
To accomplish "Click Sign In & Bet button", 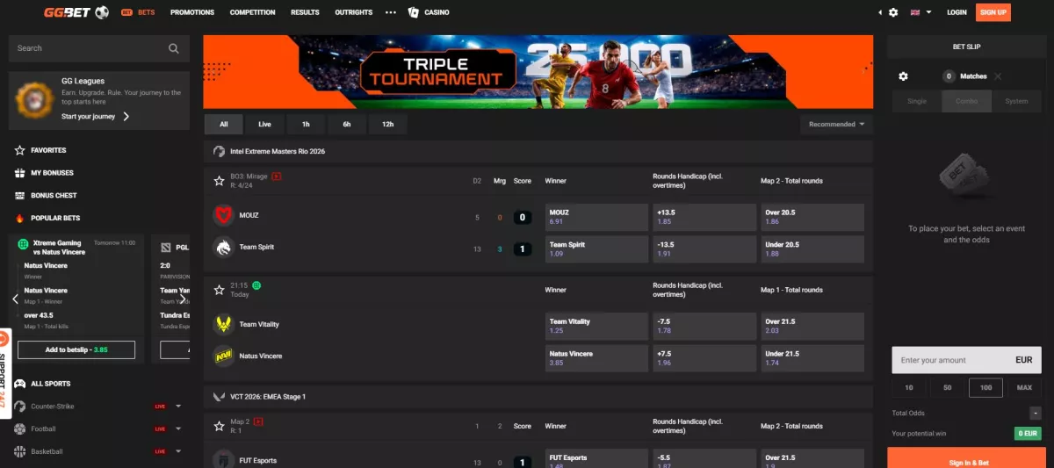I will pos(966,458).
